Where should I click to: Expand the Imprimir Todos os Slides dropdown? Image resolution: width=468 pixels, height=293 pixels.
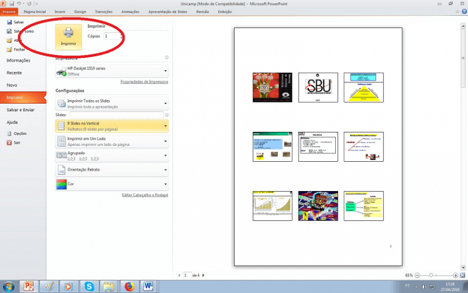click(x=112, y=103)
